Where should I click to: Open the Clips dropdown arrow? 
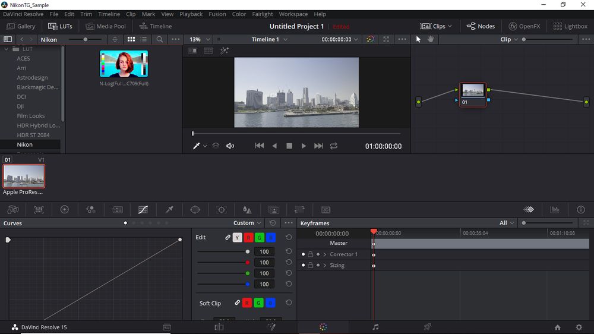point(450,26)
